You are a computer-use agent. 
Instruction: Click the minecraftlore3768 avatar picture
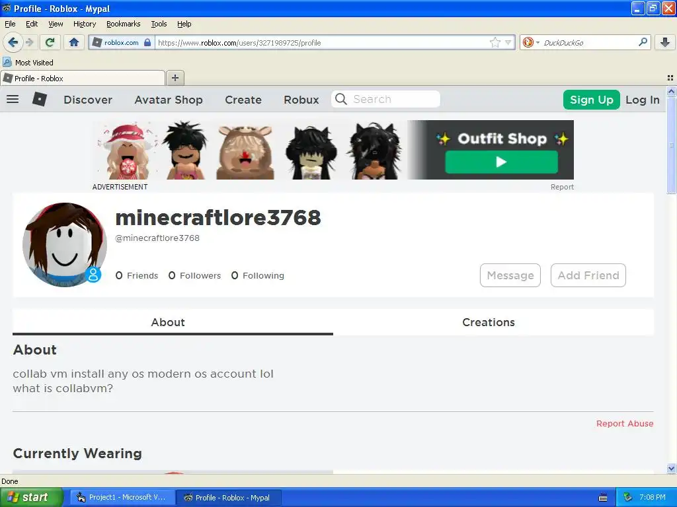tap(65, 244)
